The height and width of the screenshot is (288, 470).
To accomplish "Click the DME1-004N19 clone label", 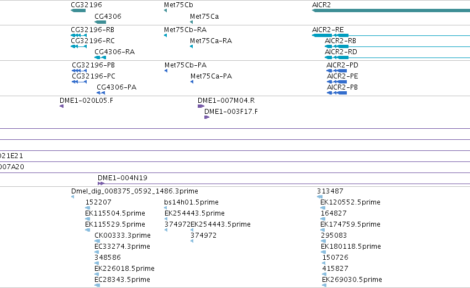I will (x=123, y=178).
